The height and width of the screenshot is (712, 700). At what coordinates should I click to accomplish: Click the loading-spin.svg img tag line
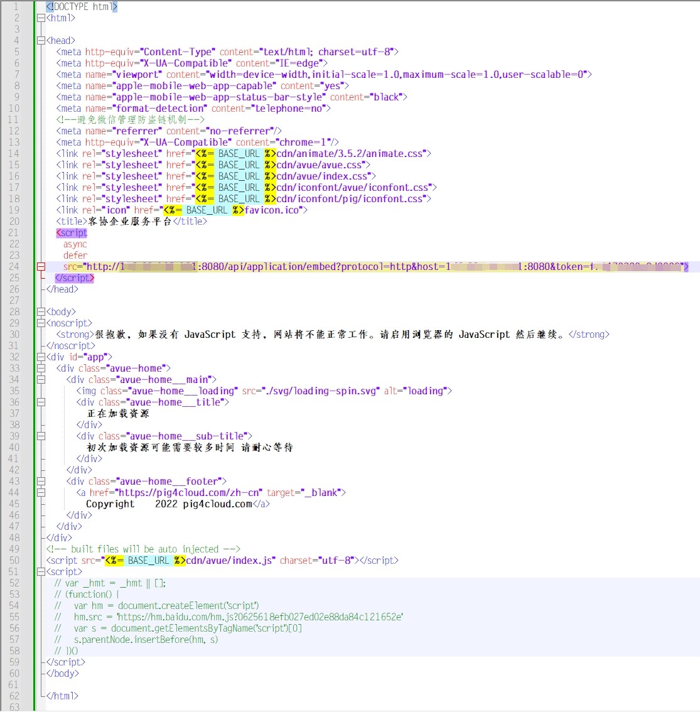coord(264,391)
